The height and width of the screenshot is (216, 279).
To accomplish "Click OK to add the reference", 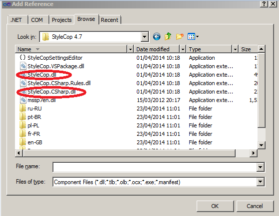I will (x=215, y=206).
